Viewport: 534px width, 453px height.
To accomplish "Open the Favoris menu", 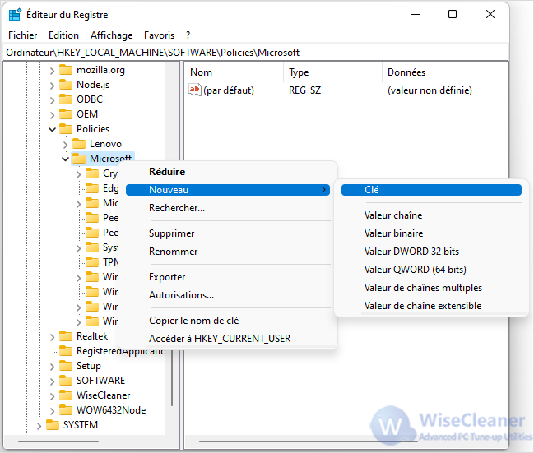I will tap(159, 35).
